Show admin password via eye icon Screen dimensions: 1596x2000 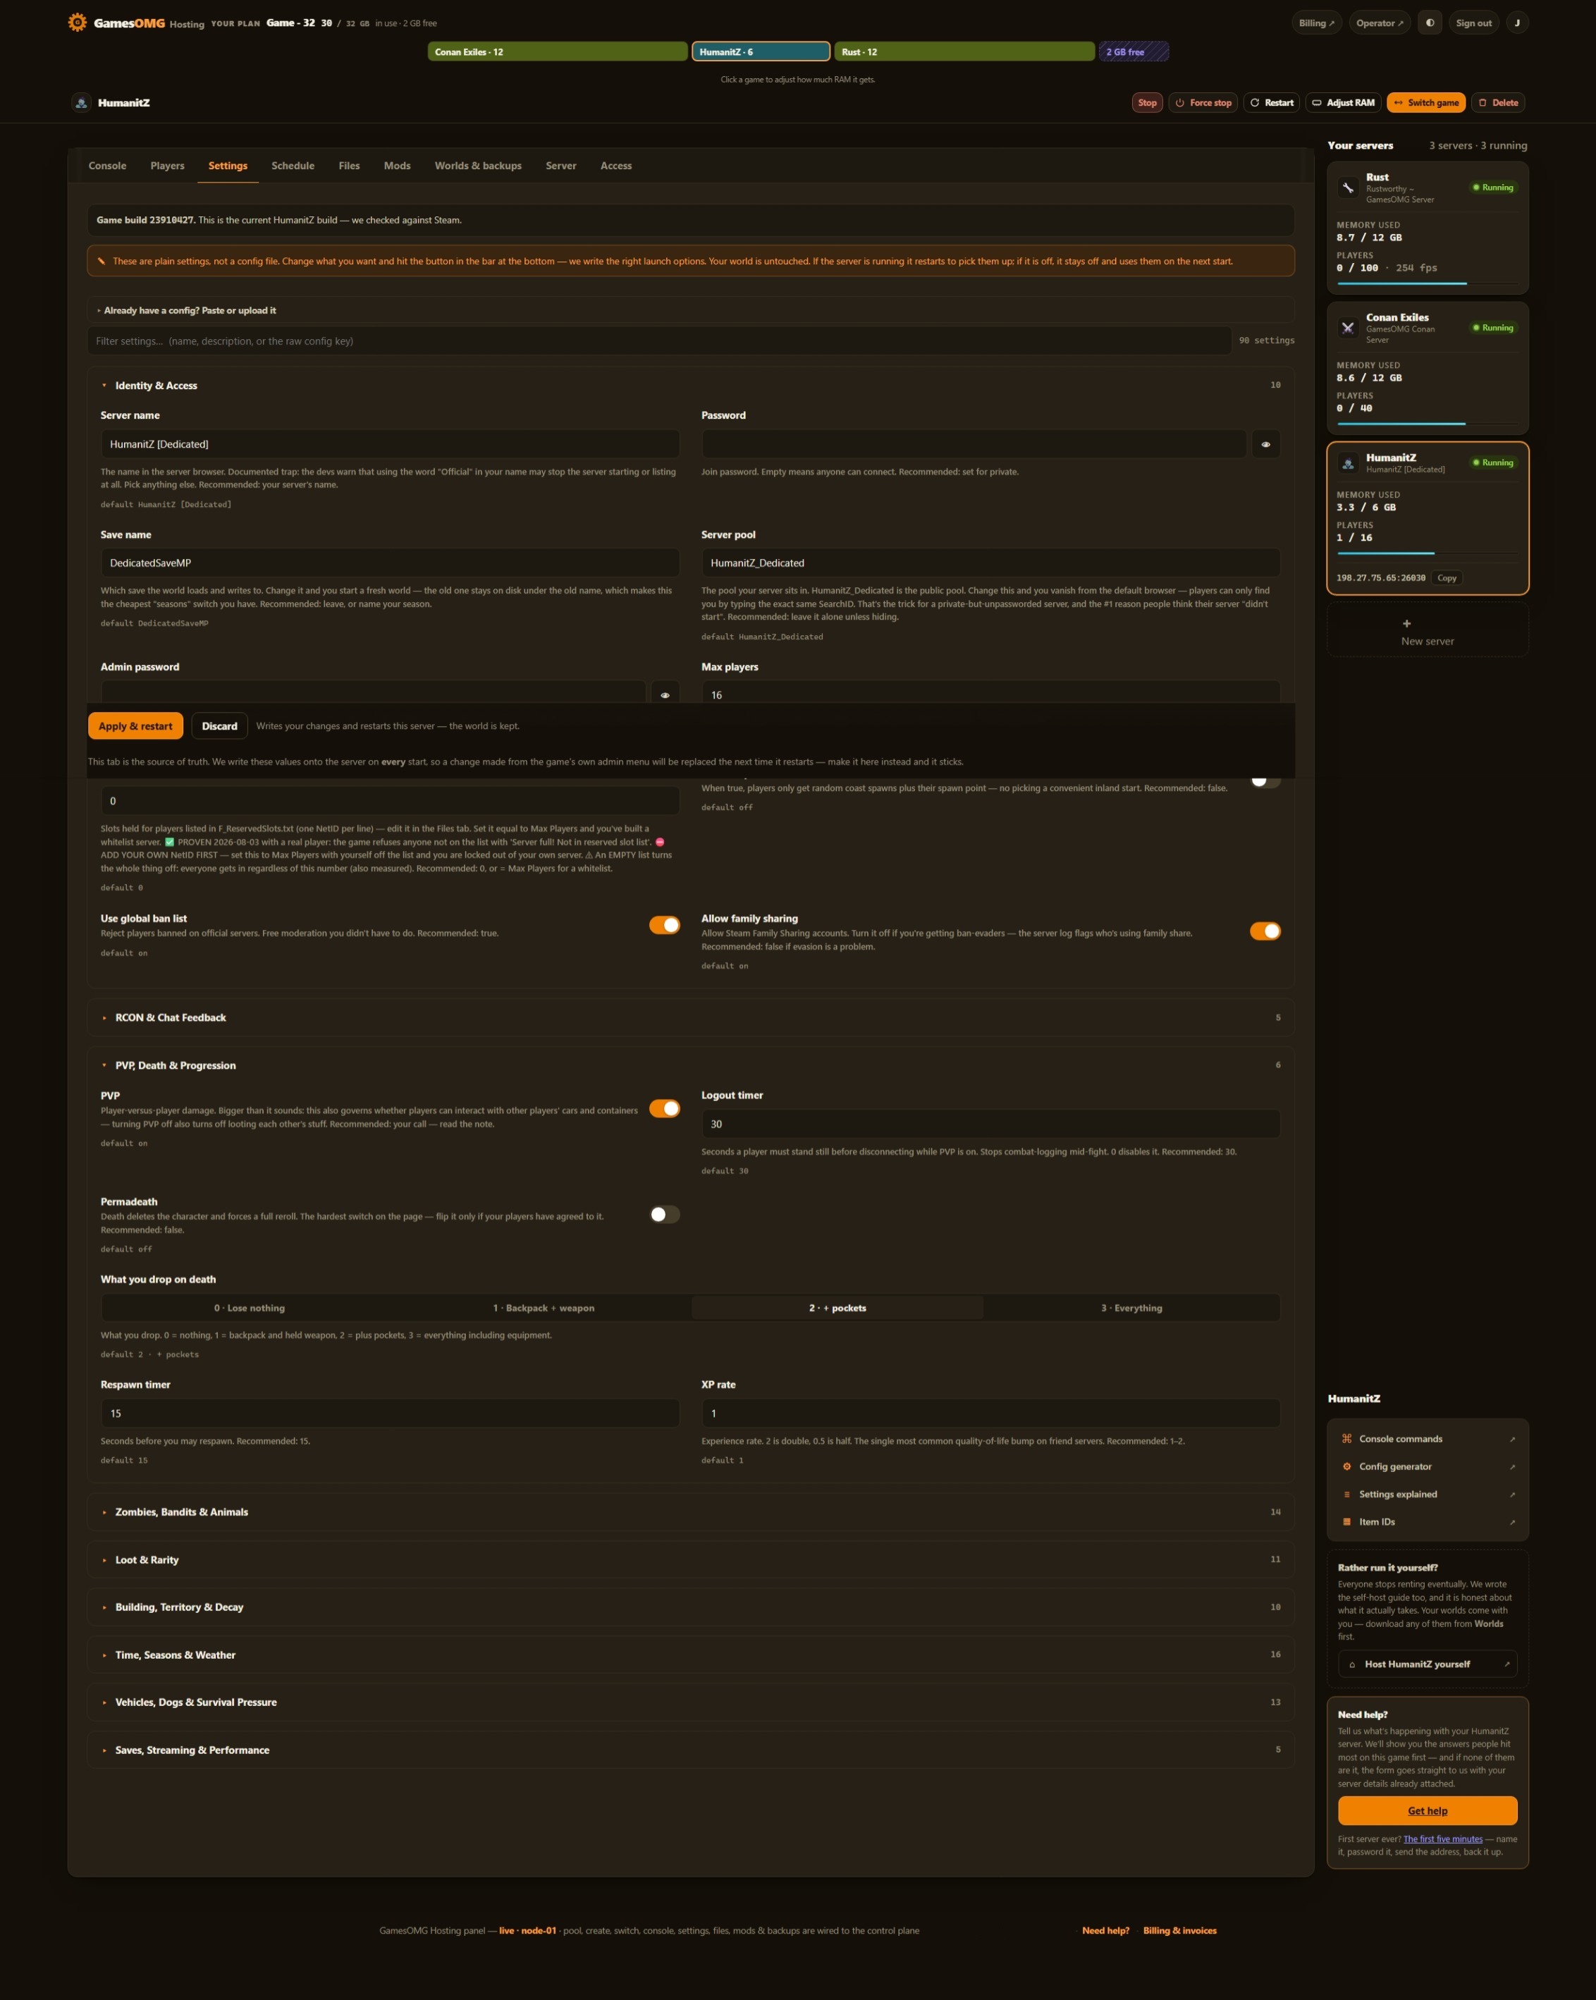tap(665, 694)
